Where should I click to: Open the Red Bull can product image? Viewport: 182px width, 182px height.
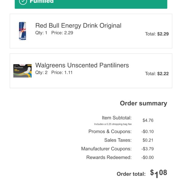tap(22, 31)
